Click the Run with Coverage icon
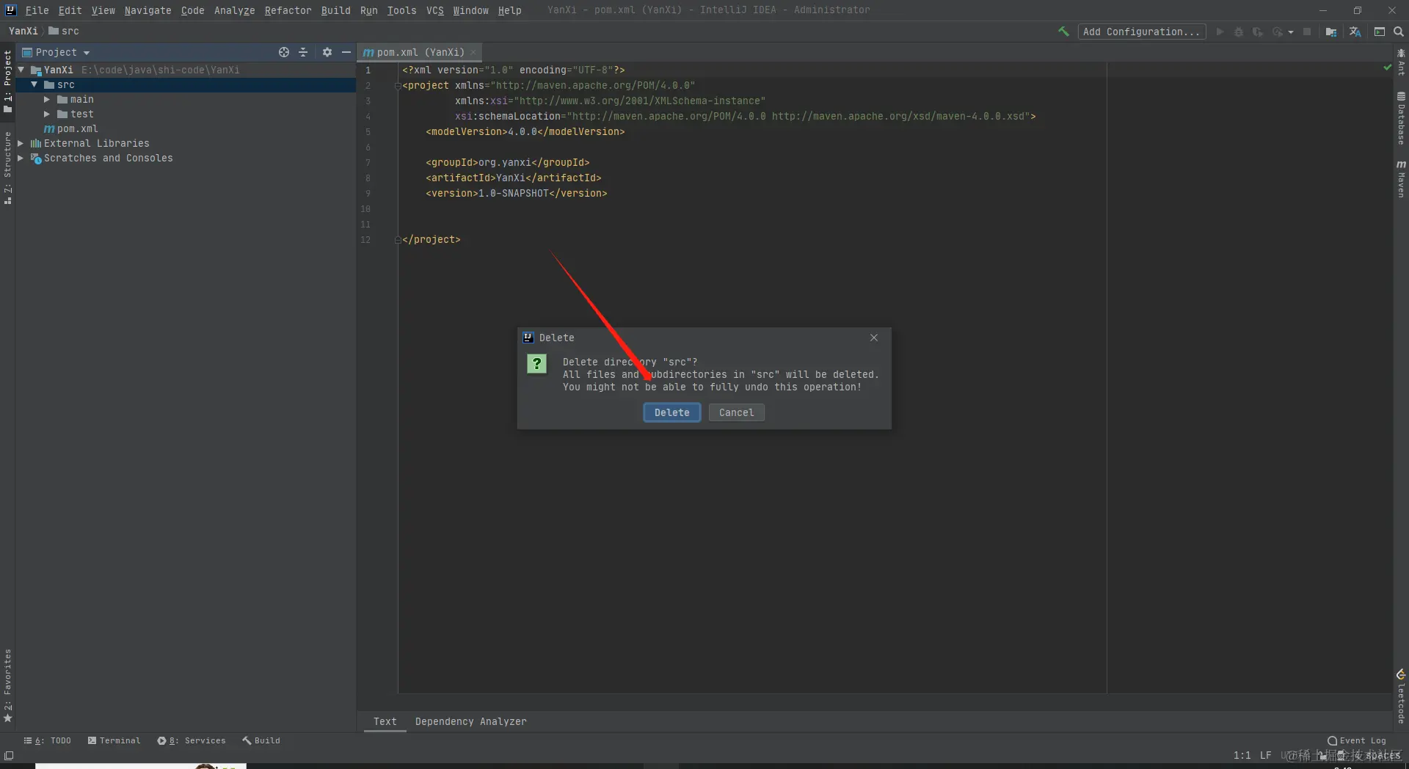 1258,32
